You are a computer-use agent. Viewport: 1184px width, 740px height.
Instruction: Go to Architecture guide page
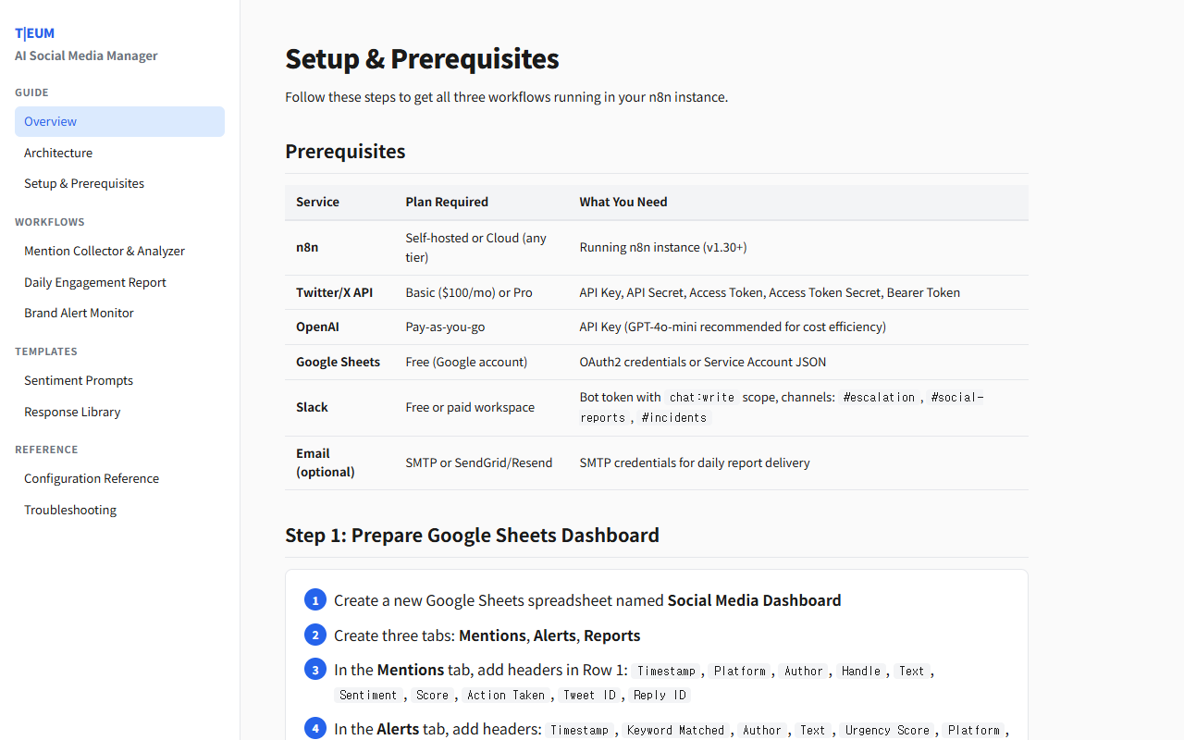pos(58,153)
